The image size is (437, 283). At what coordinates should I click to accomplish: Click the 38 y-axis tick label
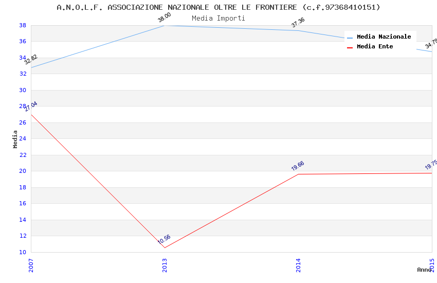click(23, 25)
